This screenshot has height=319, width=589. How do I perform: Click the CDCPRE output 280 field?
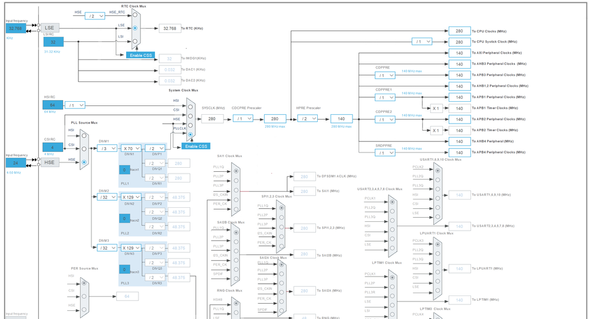[x=275, y=119]
